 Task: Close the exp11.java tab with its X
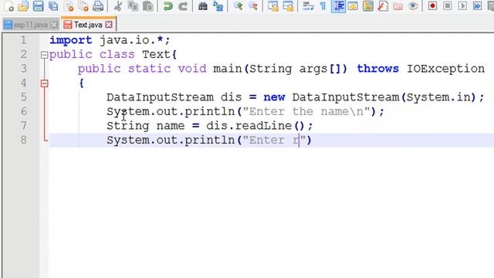54,25
